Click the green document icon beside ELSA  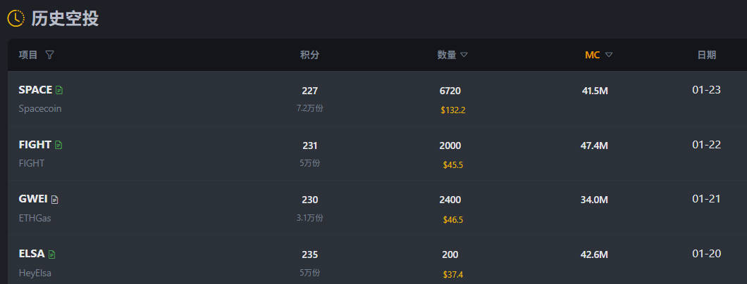pyautogui.click(x=52, y=254)
